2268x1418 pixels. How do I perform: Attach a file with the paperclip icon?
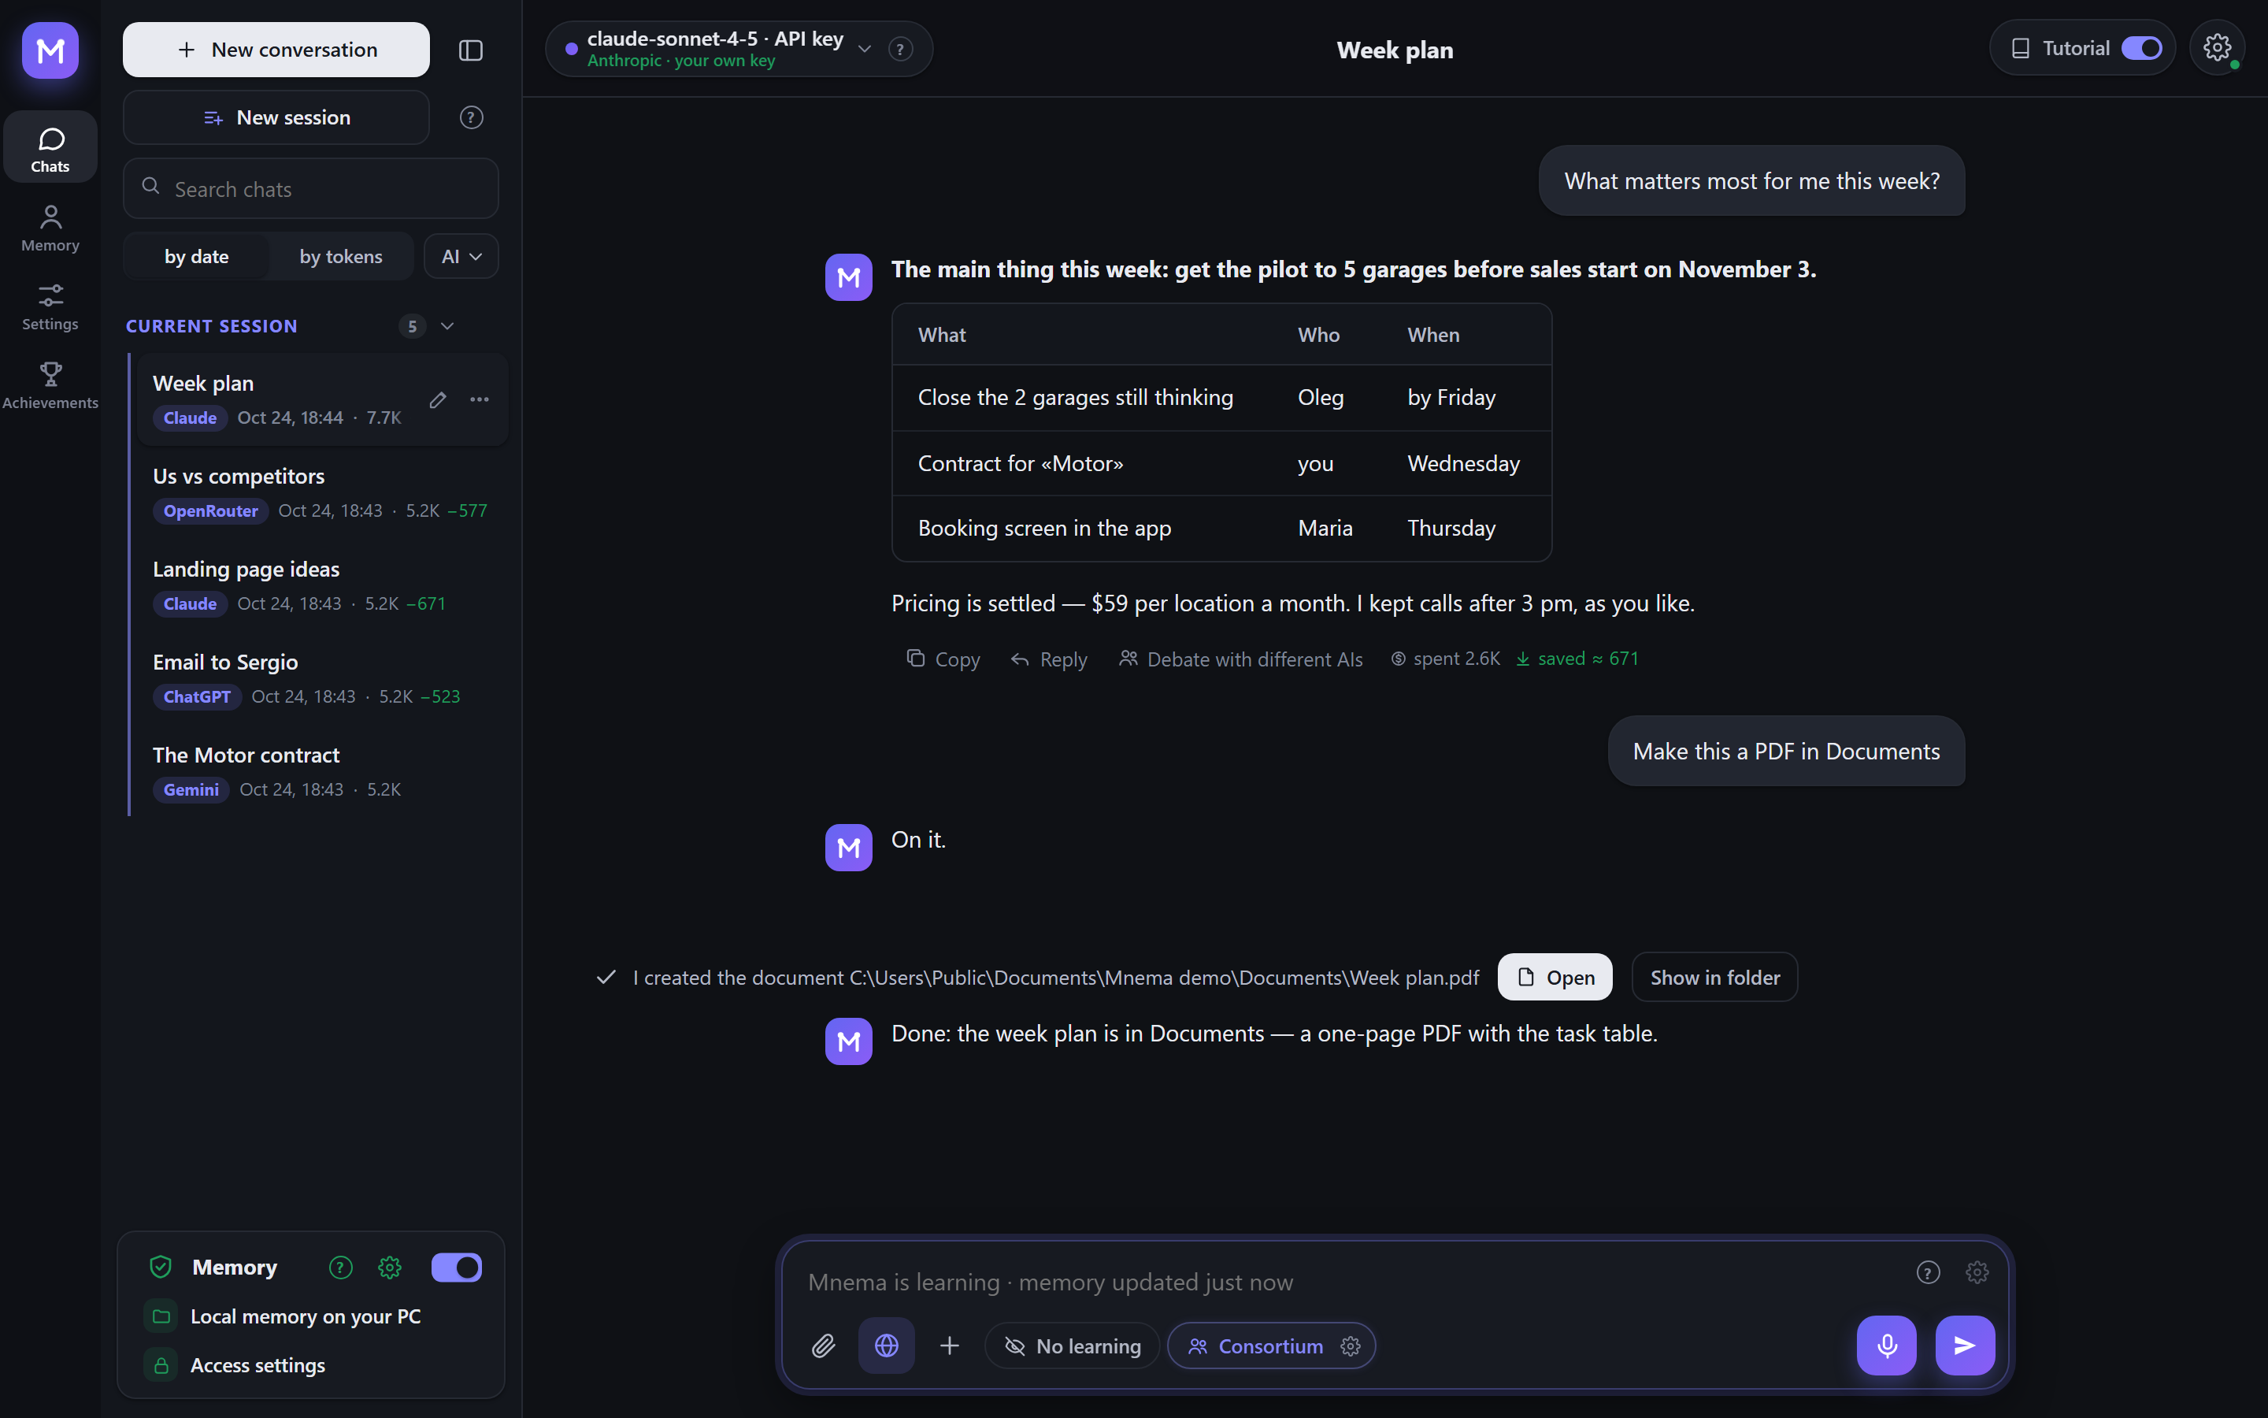[823, 1346]
